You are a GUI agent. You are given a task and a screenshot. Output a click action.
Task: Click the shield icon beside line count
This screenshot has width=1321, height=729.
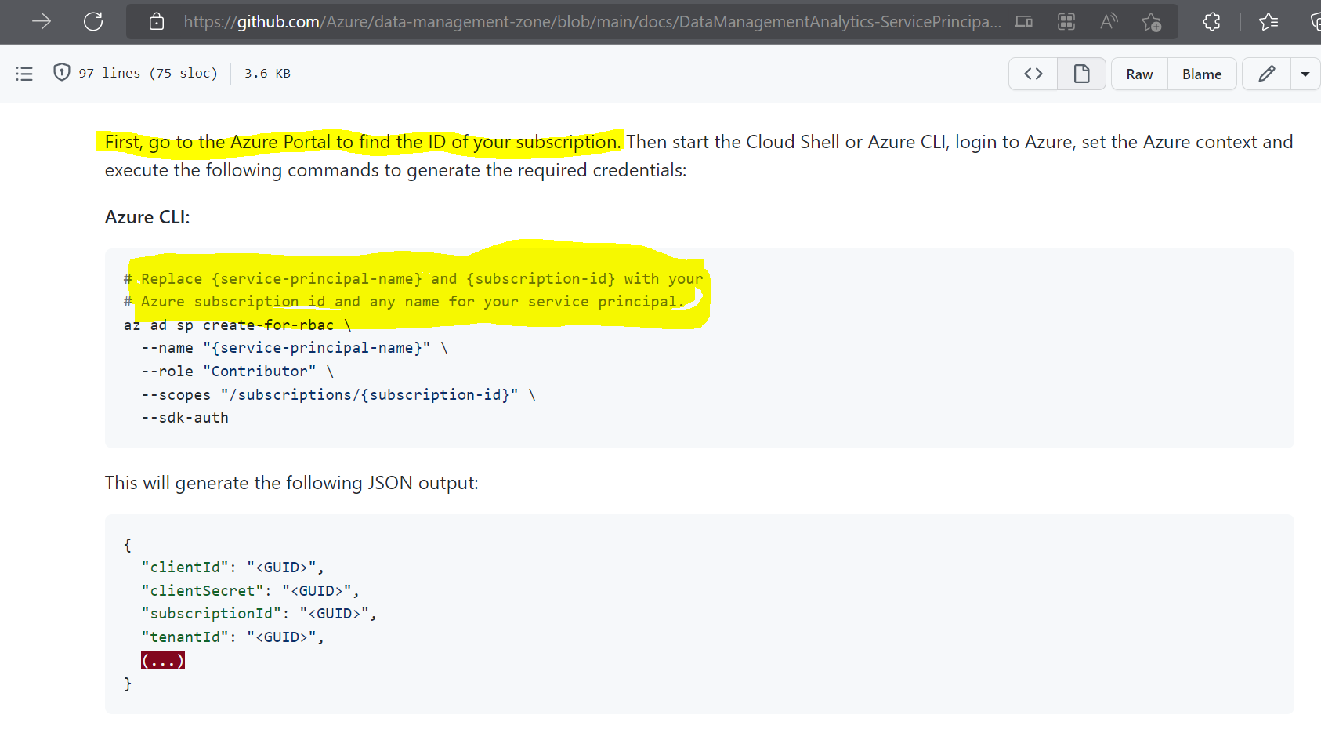coord(61,72)
